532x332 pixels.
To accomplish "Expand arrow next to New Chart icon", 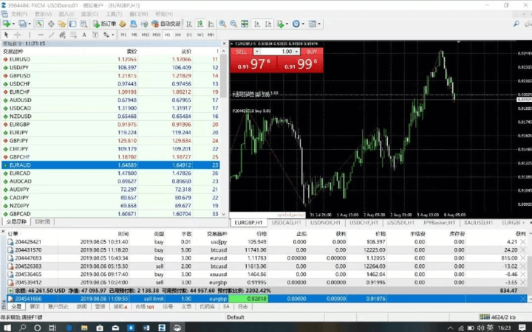I will (13, 24).
